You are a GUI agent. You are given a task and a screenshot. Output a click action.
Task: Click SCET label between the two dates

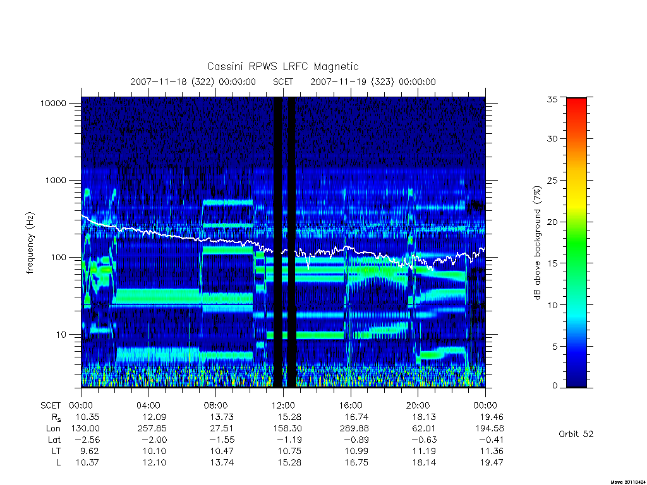coord(283,81)
